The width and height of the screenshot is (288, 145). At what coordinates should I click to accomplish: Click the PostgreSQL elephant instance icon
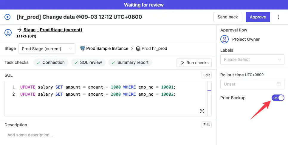click(x=83, y=48)
